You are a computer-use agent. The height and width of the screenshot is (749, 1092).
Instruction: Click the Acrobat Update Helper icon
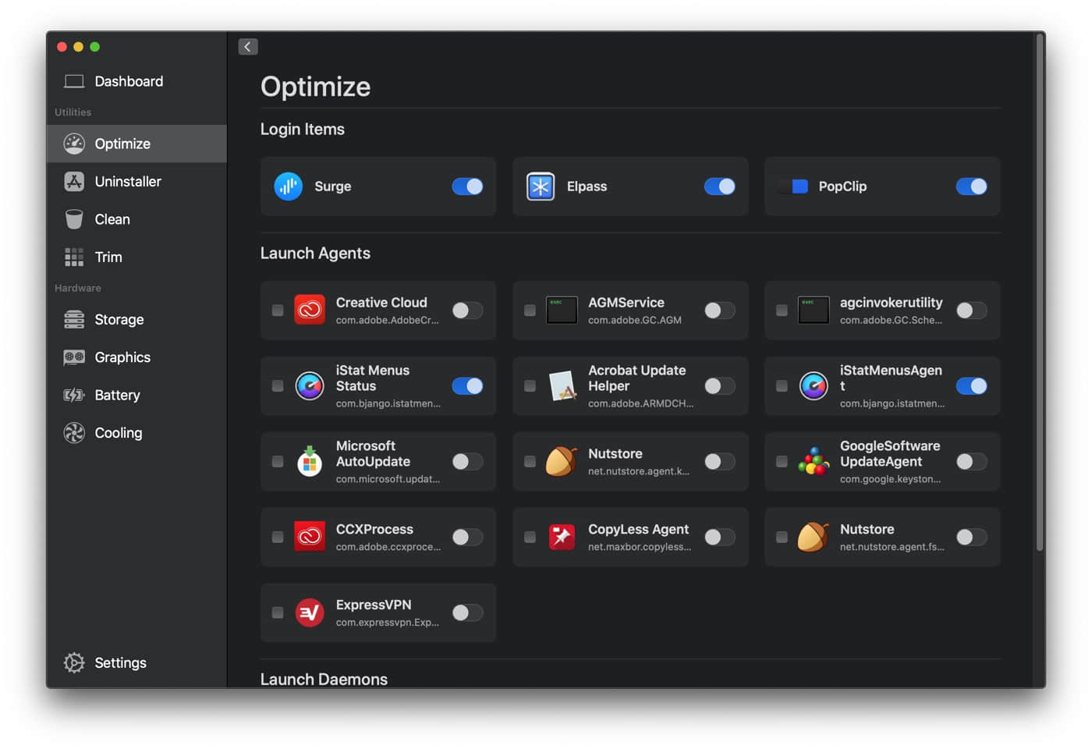[562, 385]
